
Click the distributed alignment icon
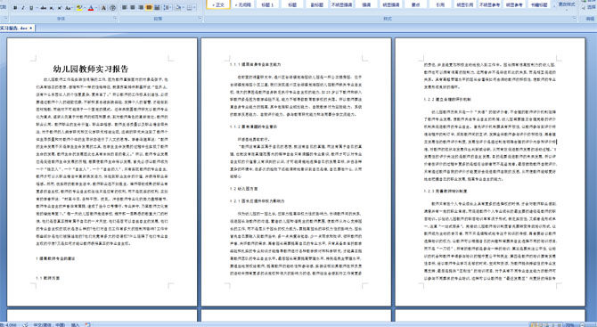(157, 8)
